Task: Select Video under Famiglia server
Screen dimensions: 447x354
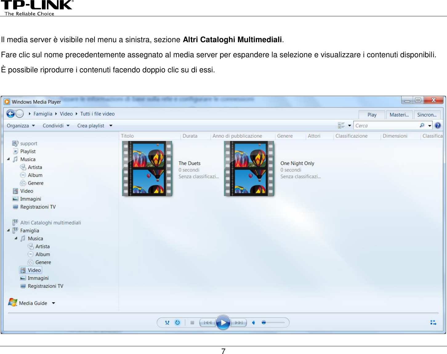Action: pos(30,270)
